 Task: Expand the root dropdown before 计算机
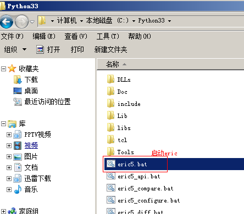[x=52, y=21]
